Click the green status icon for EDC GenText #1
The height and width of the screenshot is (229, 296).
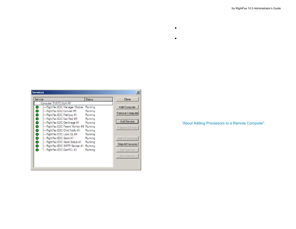(x=37, y=119)
